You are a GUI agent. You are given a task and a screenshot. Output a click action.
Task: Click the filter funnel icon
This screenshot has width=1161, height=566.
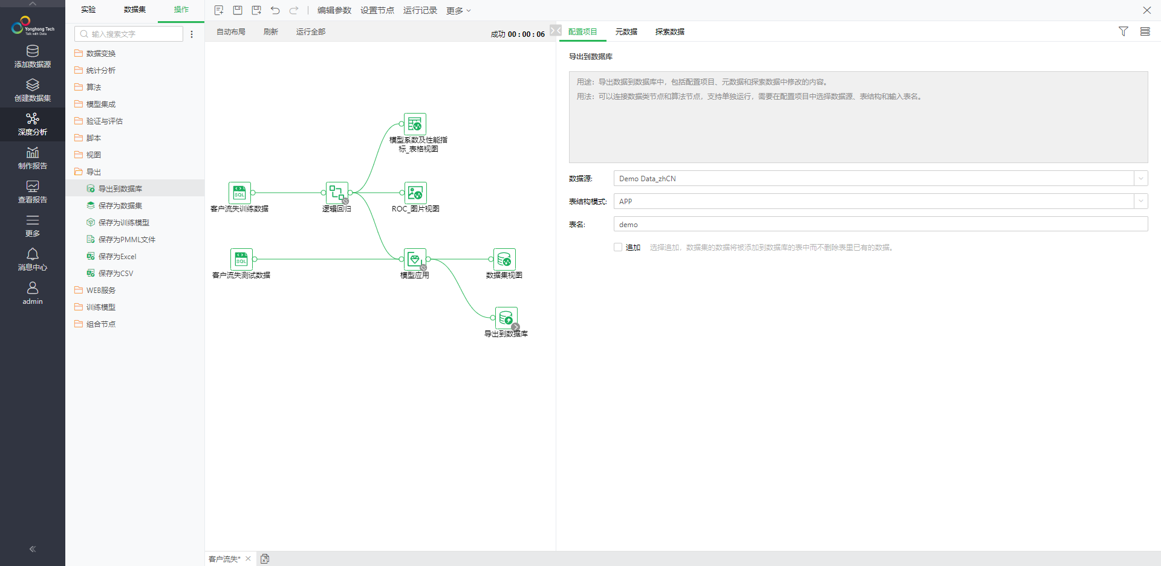click(1124, 31)
